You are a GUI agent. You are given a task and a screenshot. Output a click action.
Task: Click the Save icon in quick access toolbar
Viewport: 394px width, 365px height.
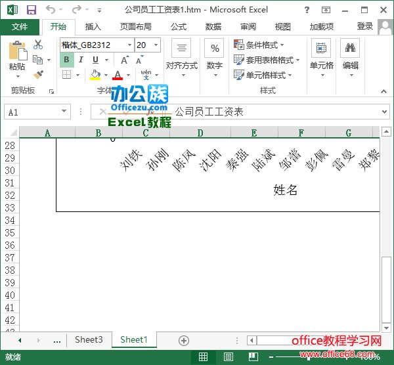[x=32, y=9]
